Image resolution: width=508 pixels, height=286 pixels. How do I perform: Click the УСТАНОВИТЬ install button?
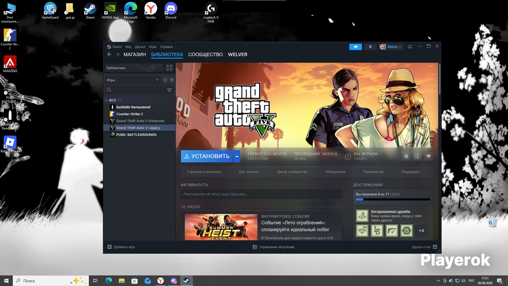click(x=207, y=156)
